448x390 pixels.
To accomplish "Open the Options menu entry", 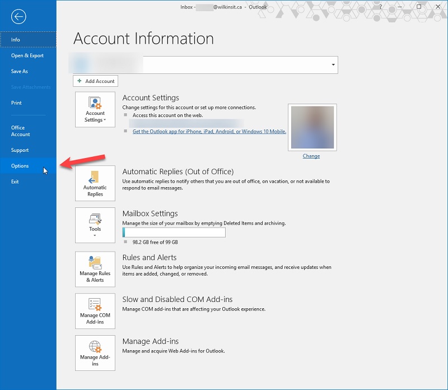I will click(x=19, y=166).
